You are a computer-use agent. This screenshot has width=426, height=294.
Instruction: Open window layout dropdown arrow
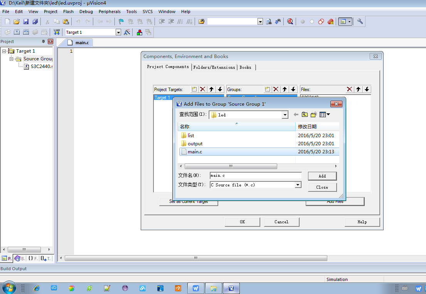tap(349, 22)
